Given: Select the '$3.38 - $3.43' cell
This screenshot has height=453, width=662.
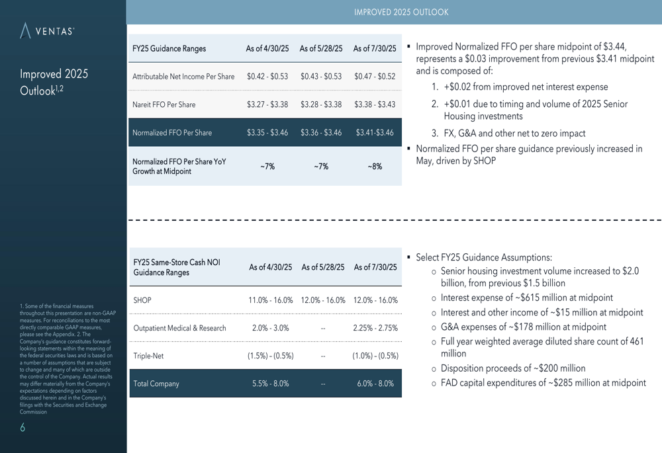Looking at the screenshot, I should (375, 104).
